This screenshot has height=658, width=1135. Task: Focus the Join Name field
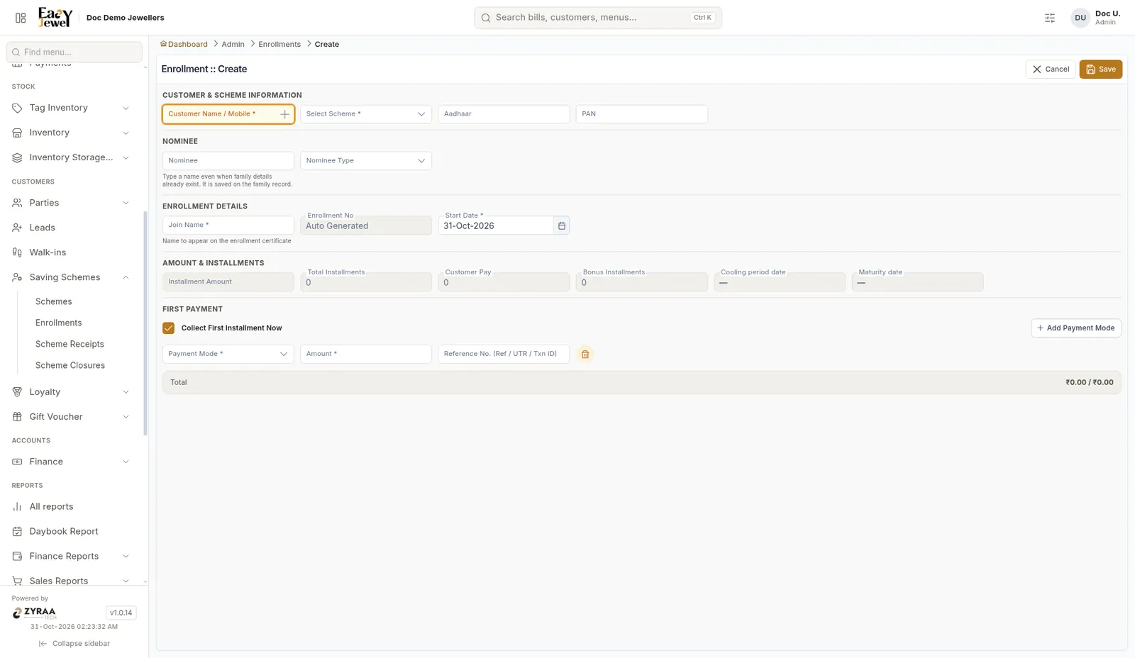[228, 225]
